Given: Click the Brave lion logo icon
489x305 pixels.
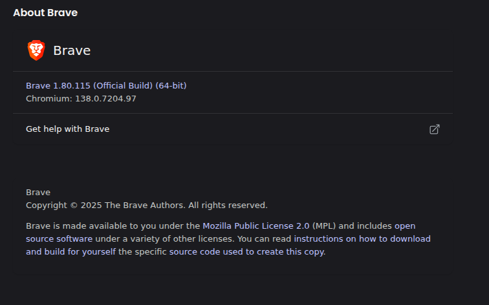Looking at the screenshot, I should coord(36,50).
